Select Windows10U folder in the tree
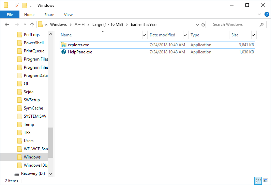 click(35, 165)
